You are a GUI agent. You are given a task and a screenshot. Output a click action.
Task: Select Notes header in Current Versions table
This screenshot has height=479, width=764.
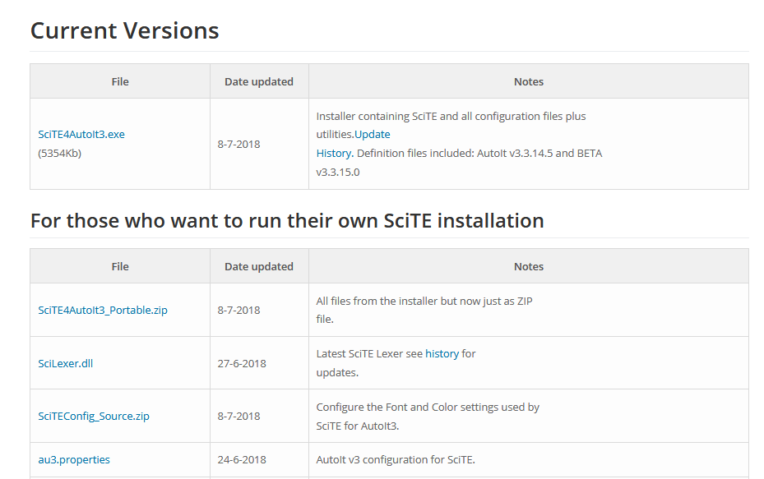(x=529, y=82)
